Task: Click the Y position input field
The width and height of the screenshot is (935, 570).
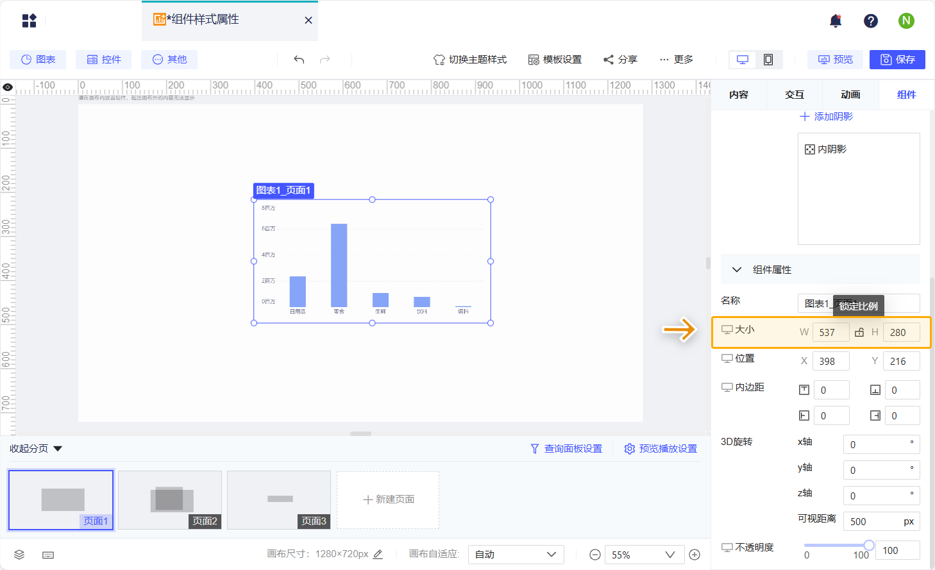Action: [x=902, y=361]
